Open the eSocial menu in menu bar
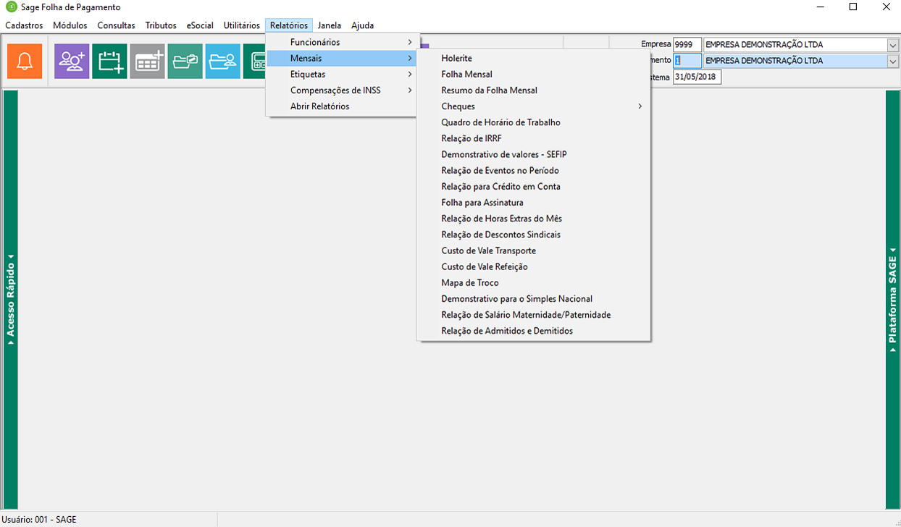Viewport: 901px width, 527px height. (200, 25)
